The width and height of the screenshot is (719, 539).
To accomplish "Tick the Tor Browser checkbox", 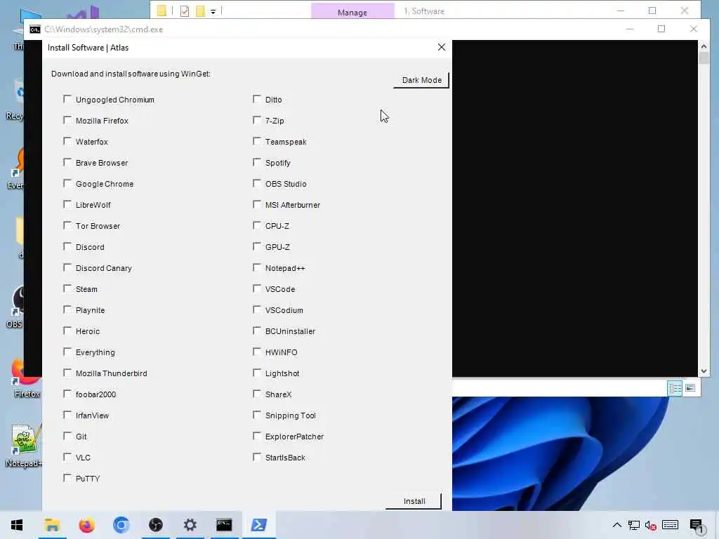I will tap(67, 225).
